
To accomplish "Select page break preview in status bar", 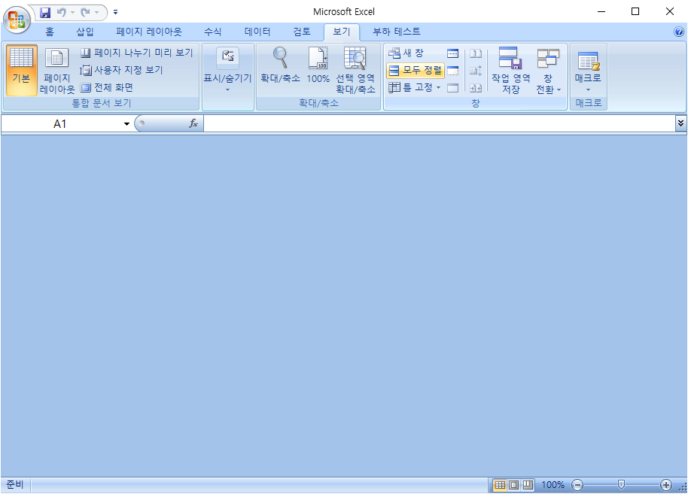I will click(528, 485).
